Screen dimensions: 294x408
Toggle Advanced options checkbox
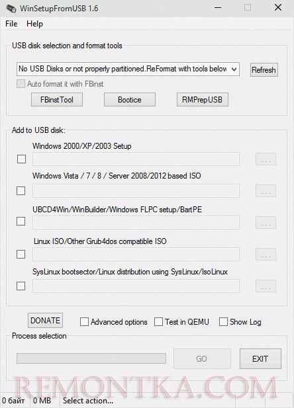coord(84,322)
